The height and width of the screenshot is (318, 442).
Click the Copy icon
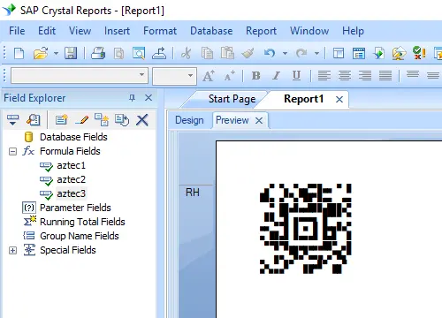[x=207, y=54]
